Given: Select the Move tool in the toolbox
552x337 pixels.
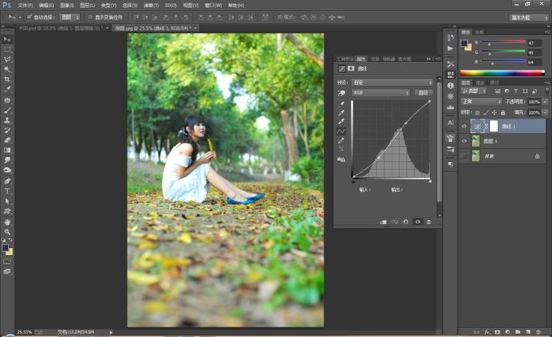Looking at the screenshot, I should (x=7, y=39).
